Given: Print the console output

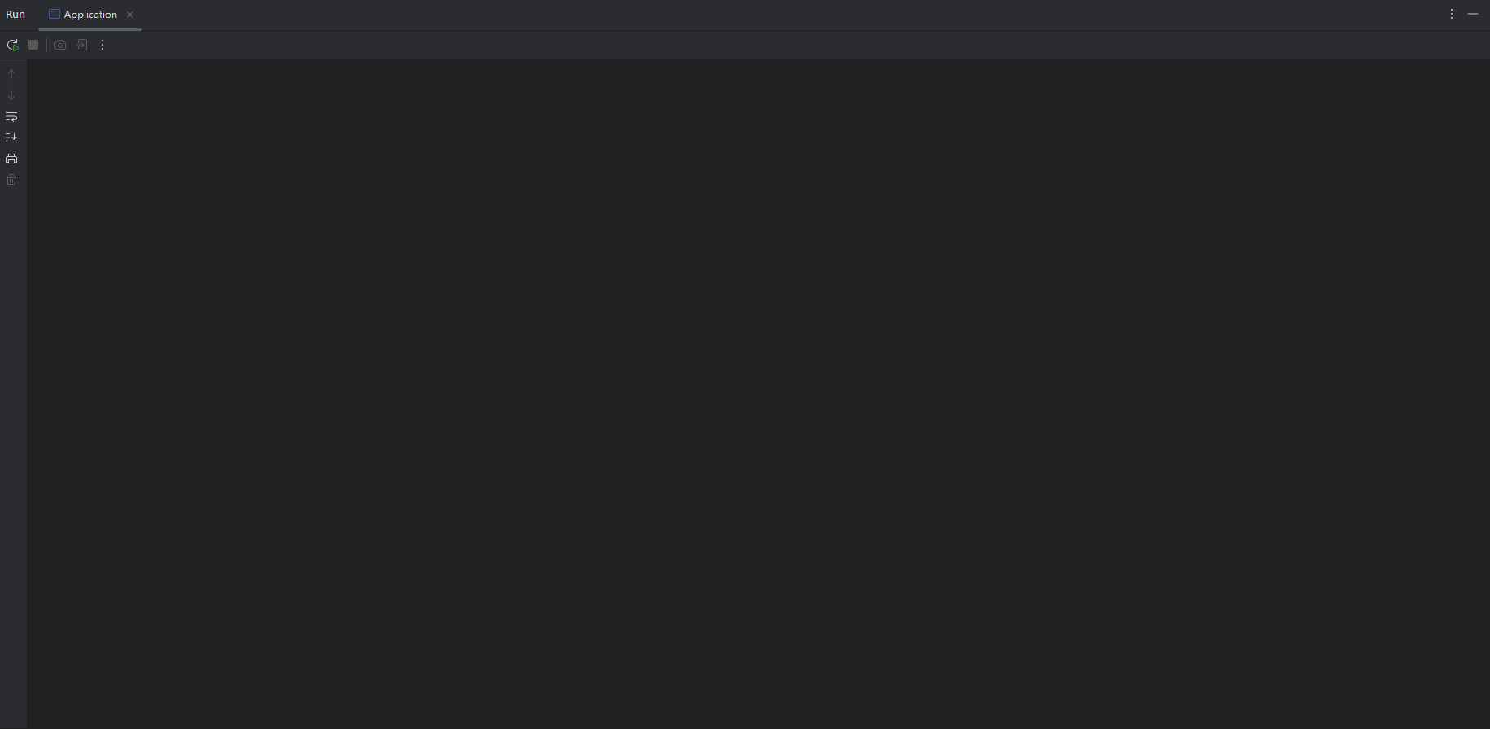Looking at the screenshot, I should point(11,158).
